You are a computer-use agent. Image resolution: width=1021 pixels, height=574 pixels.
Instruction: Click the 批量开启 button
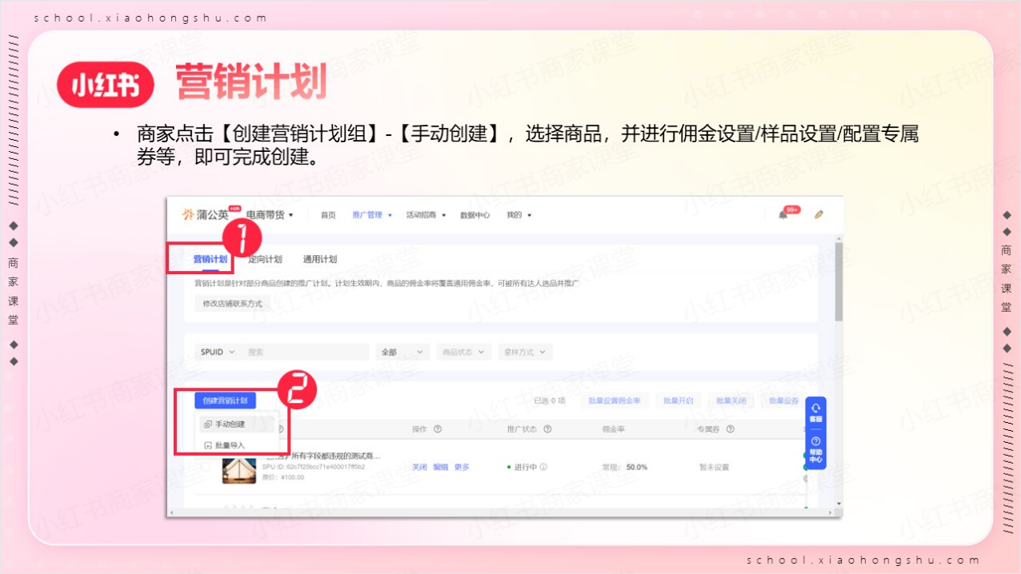[x=679, y=401]
